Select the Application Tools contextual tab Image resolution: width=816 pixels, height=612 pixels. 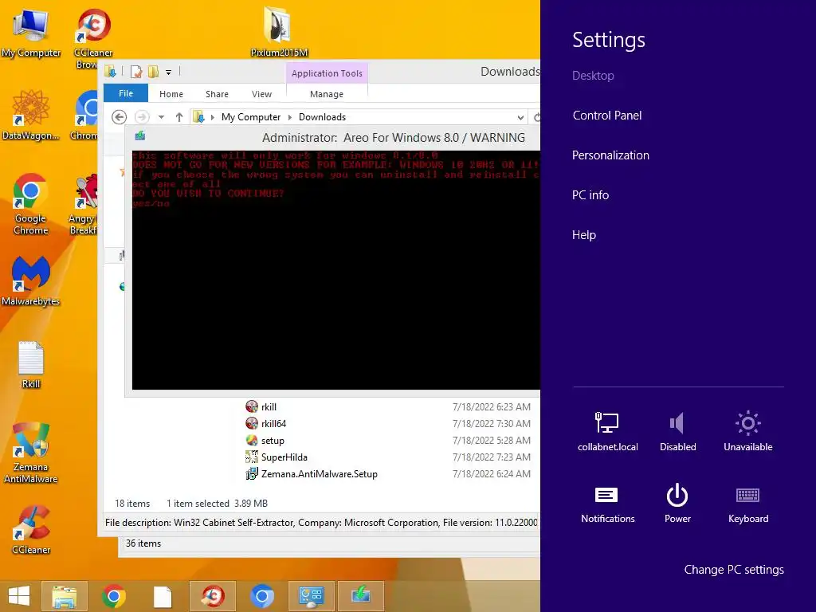click(327, 73)
